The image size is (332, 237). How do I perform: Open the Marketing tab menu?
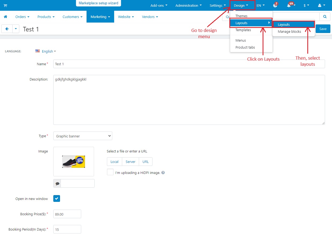[100, 17]
